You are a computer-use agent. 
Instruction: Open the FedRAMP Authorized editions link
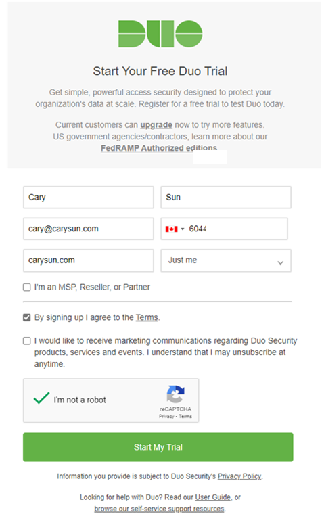(x=159, y=148)
